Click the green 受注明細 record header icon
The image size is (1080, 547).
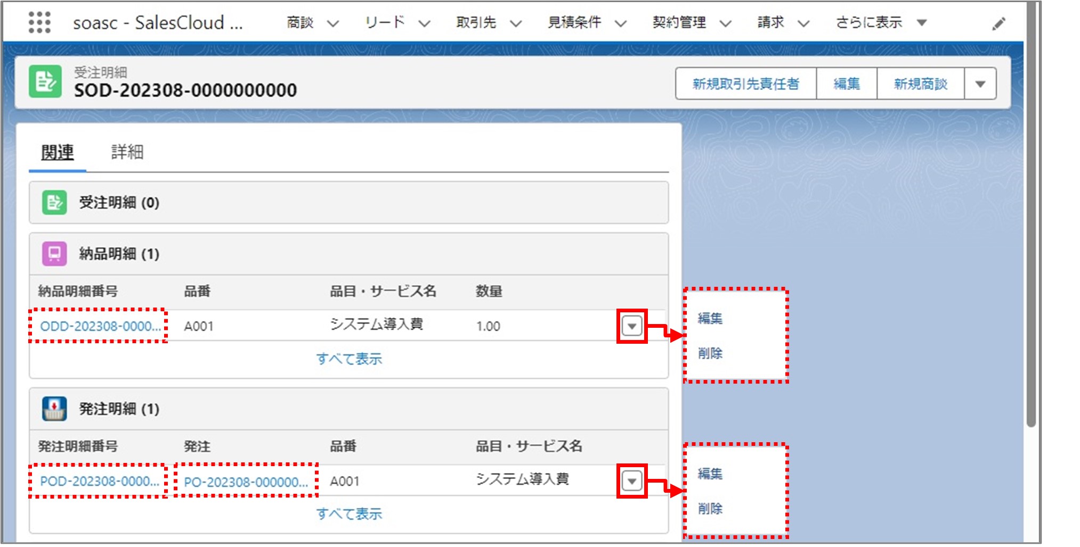point(45,81)
